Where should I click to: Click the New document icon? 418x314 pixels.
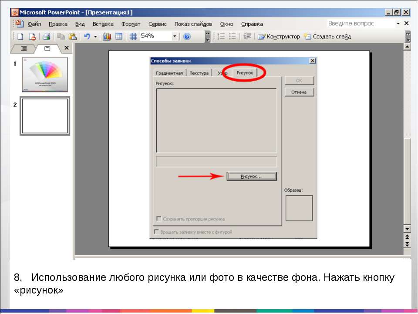tap(20, 37)
